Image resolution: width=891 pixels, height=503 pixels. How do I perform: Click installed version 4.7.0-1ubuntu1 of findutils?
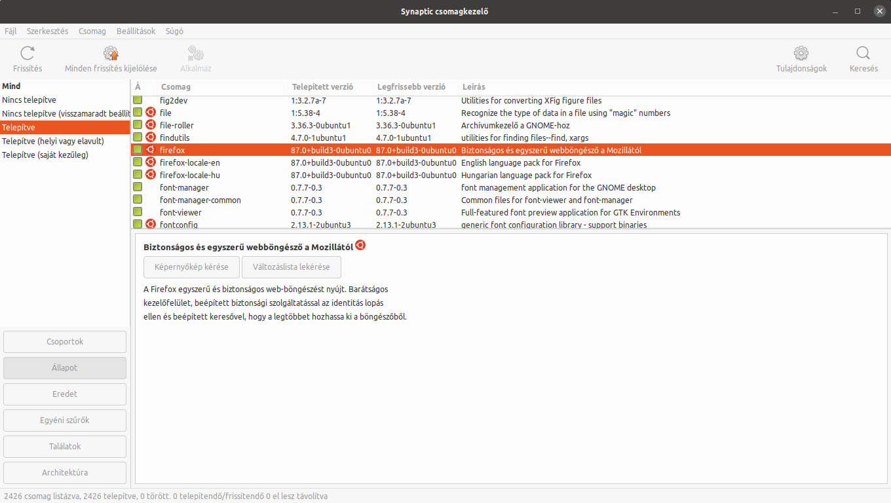pyautogui.click(x=318, y=138)
